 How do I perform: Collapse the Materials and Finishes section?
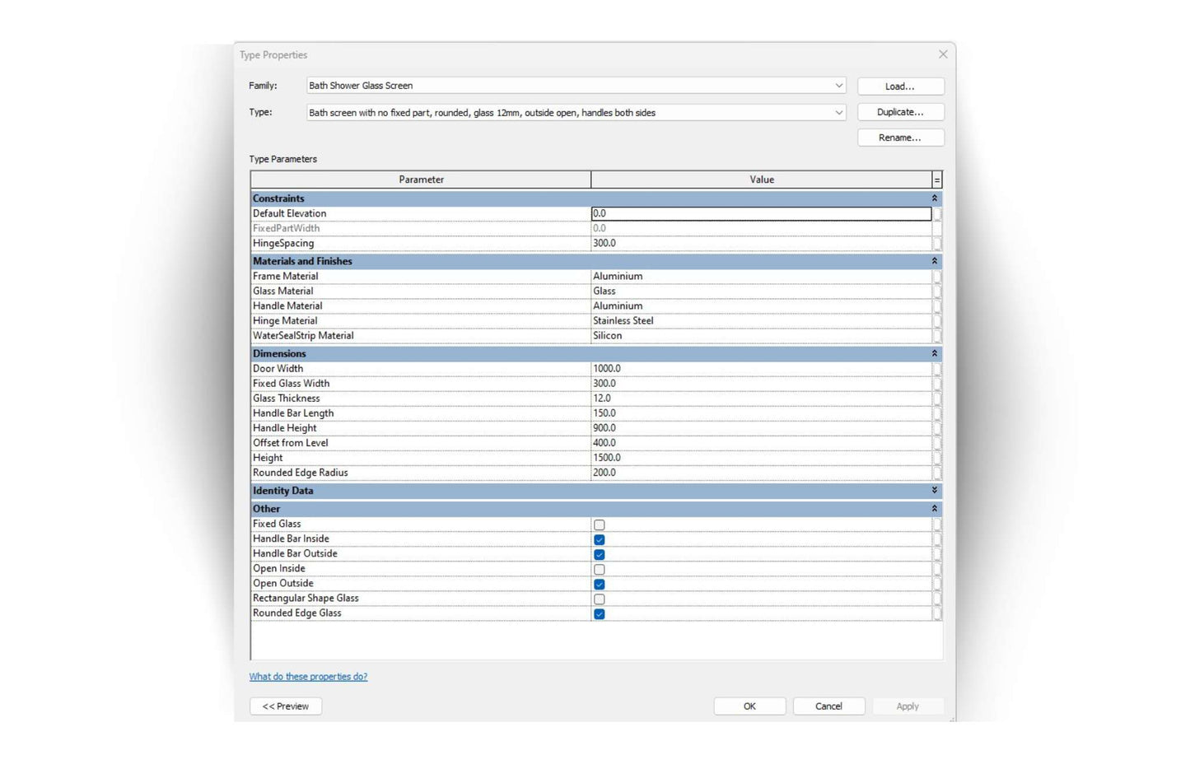(934, 261)
